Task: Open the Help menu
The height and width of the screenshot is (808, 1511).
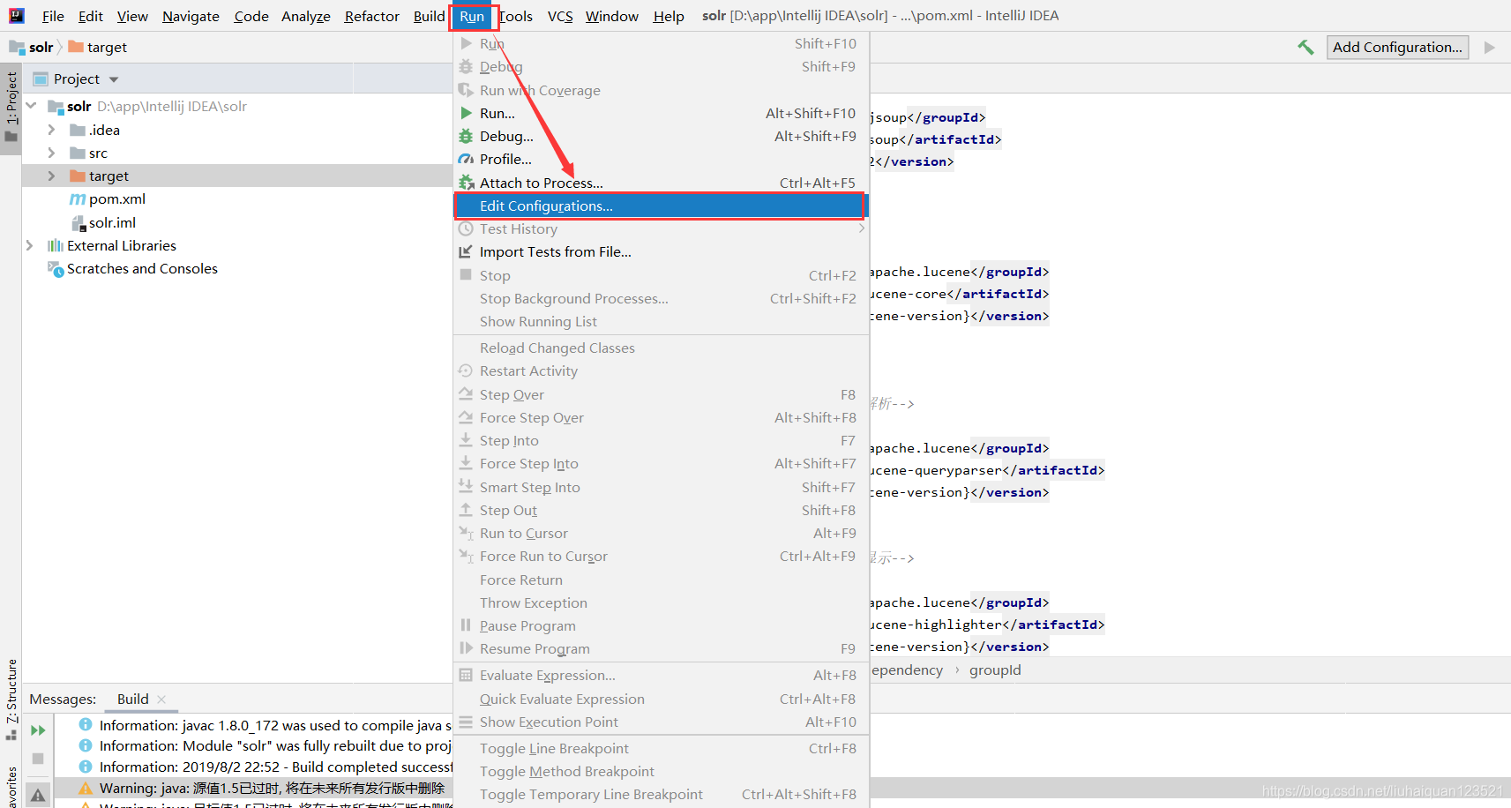Action: (x=669, y=16)
